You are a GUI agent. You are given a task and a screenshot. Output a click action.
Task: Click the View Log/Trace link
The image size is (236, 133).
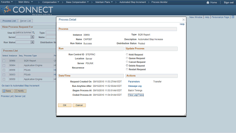click(136, 95)
